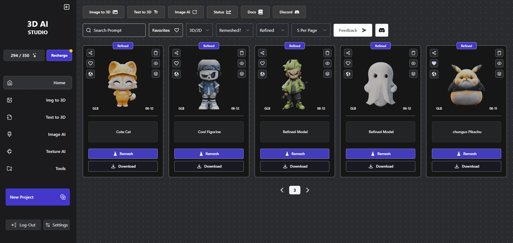Share the Cute Cat model
513x243 pixels.
pos(90,53)
